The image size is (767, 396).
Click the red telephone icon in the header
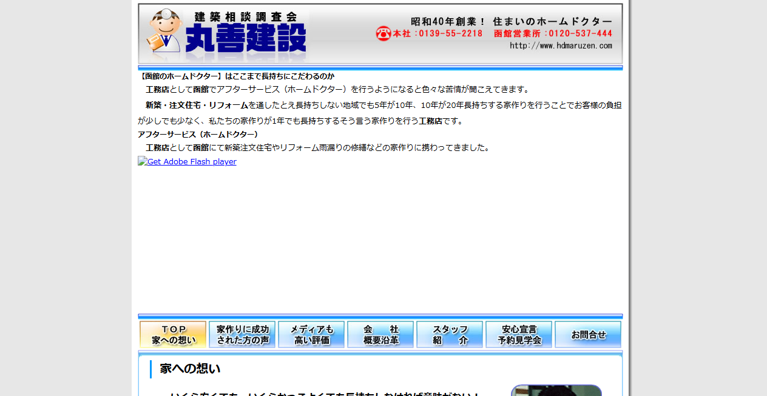pyautogui.click(x=382, y=33)
